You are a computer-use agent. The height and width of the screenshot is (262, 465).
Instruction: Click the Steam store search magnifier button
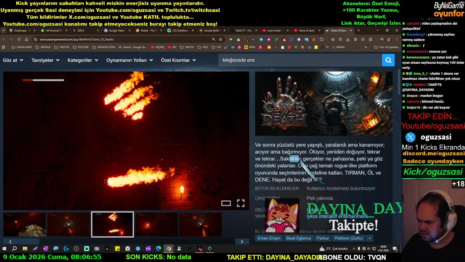388,60
